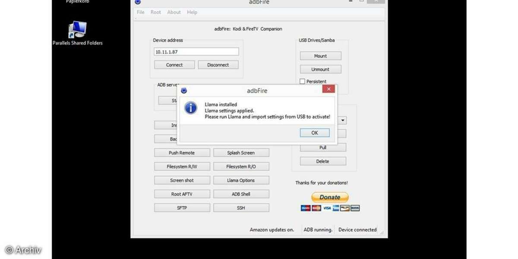Take a Screen shot
This screenshot has width=518, height=259.
coord(182,180)
